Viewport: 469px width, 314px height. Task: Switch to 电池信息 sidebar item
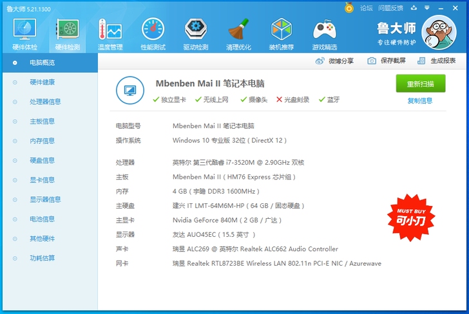50,219
